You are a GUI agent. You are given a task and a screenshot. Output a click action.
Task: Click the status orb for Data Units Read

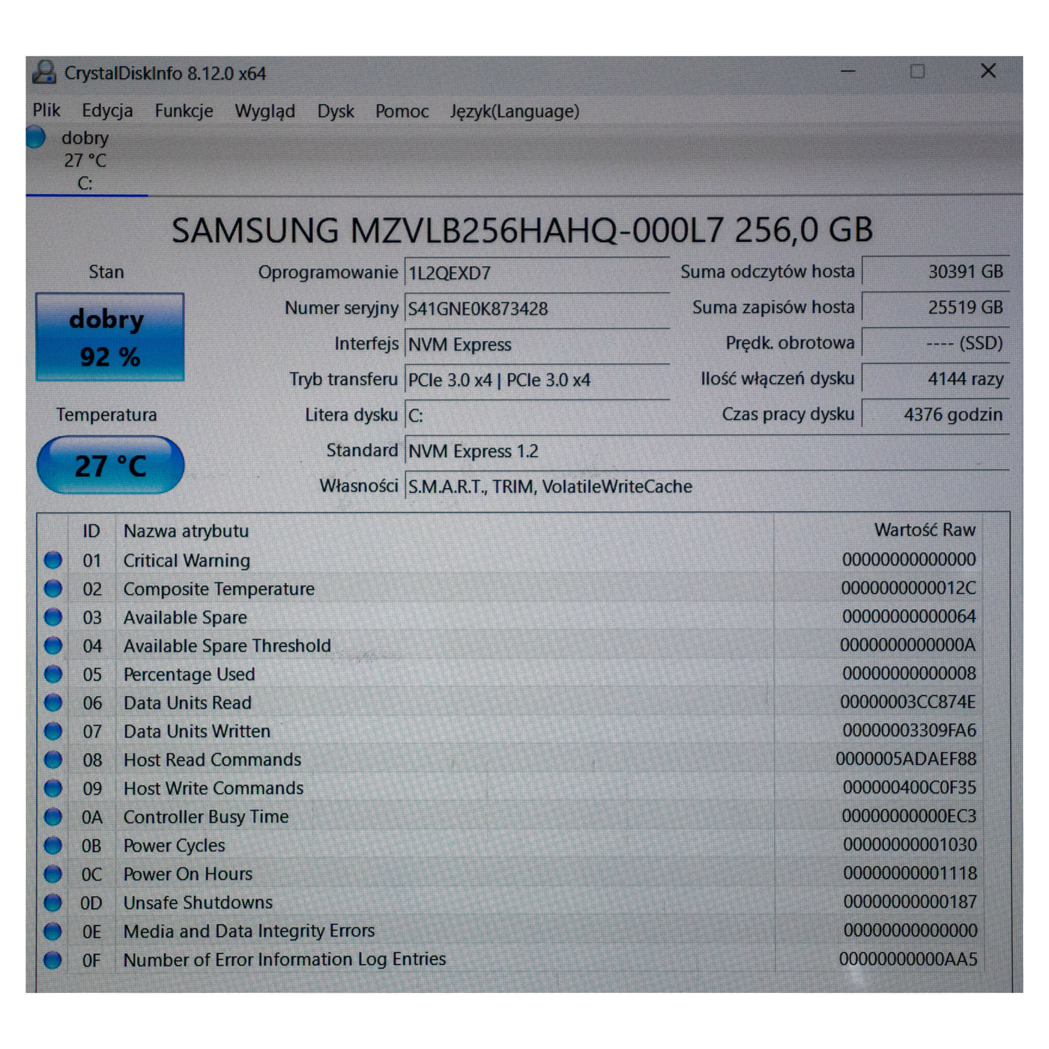pos(52,702)
